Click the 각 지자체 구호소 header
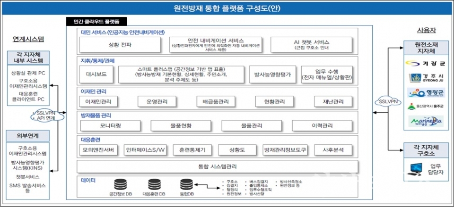 (x=426, y=151)
